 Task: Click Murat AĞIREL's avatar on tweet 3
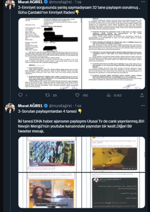point(10,108)
